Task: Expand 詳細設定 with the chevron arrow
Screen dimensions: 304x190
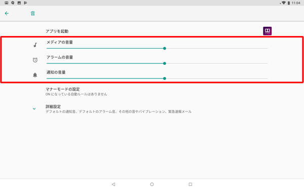Action: (x=34, y=109)
